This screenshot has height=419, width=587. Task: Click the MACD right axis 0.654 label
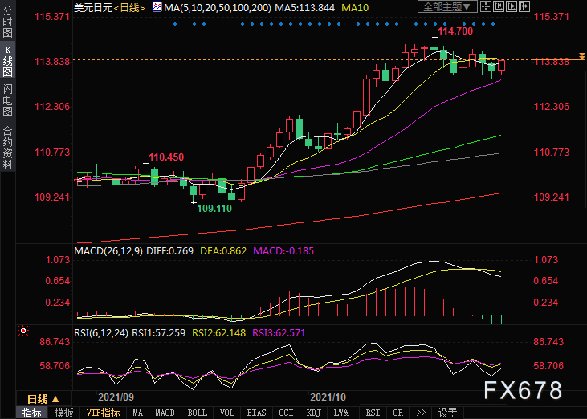coord(546,281)
